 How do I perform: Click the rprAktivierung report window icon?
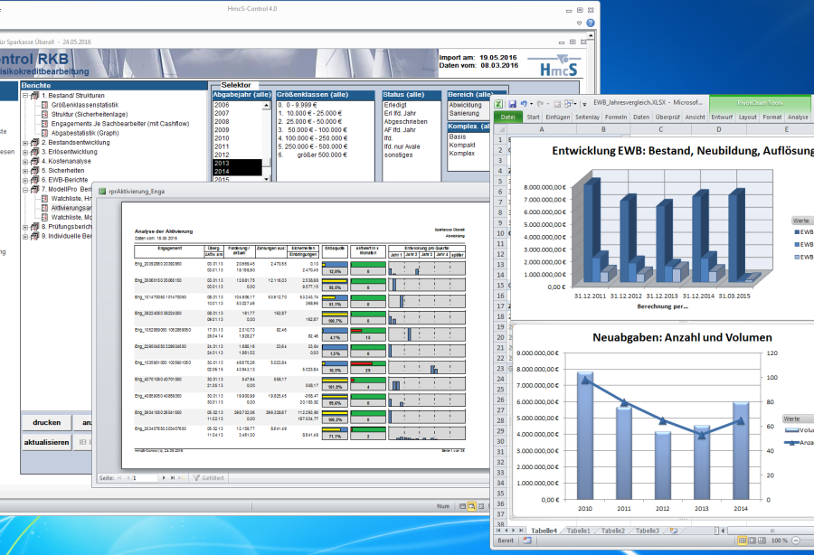(100, 192)
